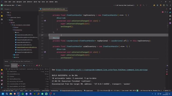The height and width of the screenshot is (96, 172).
Task: Select ExampleEnergyGeneratorBlockEntity in project tree
Action: [x=27, y=37]
